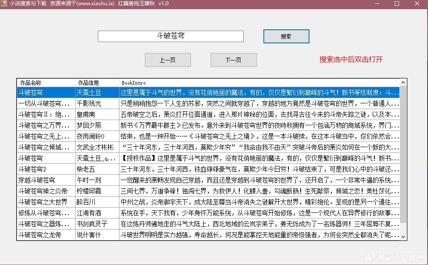Click the red hint text 搜索选中后双击打开
428x265 pixels.
pyautogui.click(x=350, y=60)
